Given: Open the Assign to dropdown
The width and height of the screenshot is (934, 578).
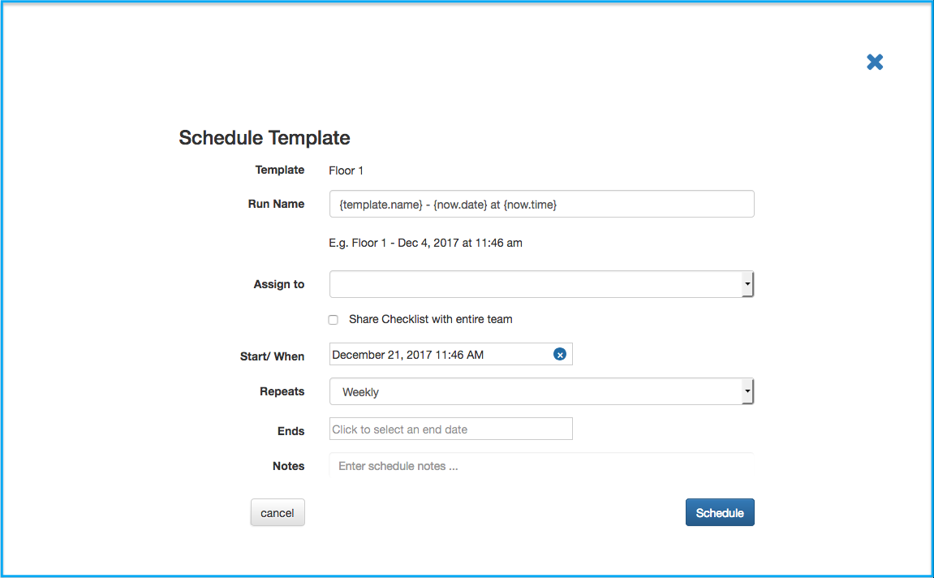Looking at the screenshot, I should (541, 284).
